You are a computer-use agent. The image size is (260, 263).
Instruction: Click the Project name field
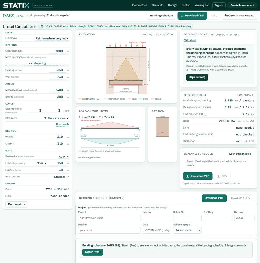tap(109, 218)
